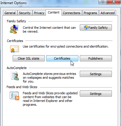The width and height of the screenshot is (121, 126).
Task: Click the Clear SSL state button
Action: pyautogui.click(x=29, y=58)
